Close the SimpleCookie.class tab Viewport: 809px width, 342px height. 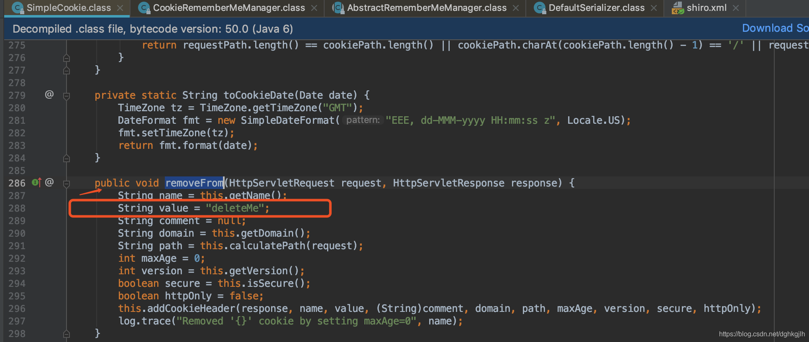click(x=120, y=8)
